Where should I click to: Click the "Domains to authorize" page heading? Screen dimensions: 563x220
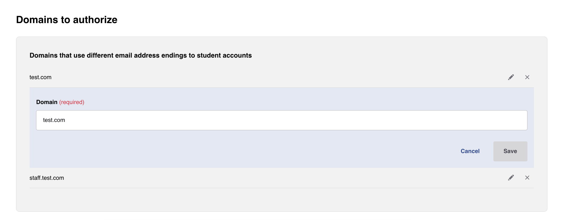click(x=67, y=20)
